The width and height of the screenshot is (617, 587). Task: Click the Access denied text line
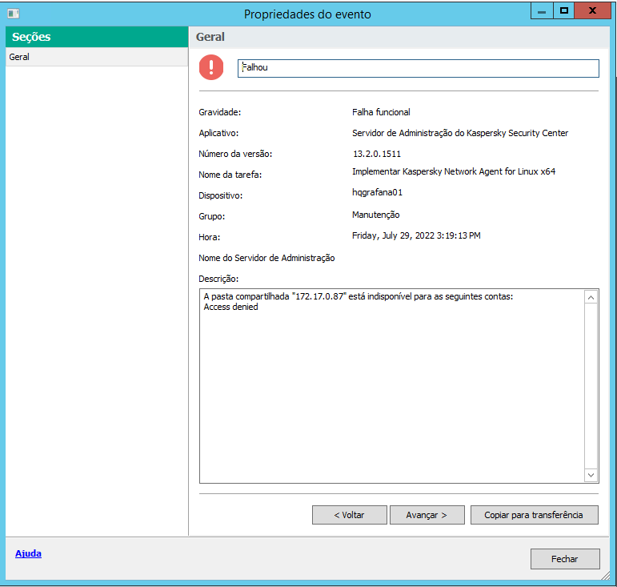click(x=231, y=307)
